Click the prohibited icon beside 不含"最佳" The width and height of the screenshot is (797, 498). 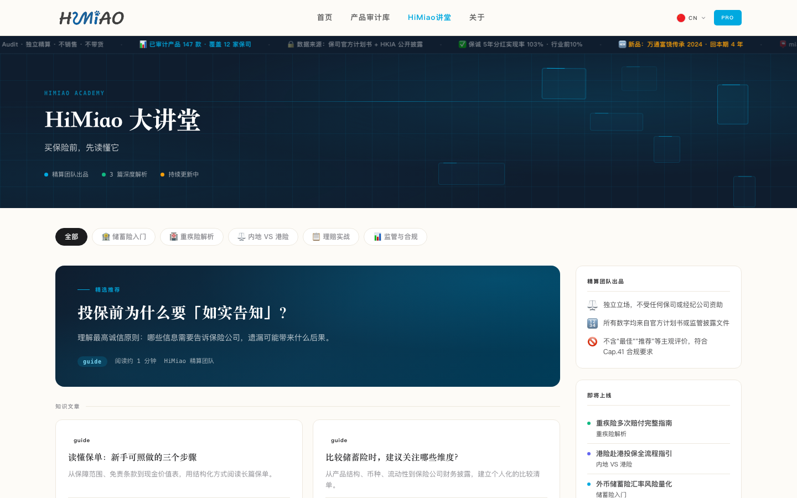click(x=592, y=341)
